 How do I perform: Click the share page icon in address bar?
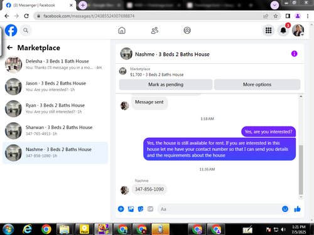(x=266, y=16)
